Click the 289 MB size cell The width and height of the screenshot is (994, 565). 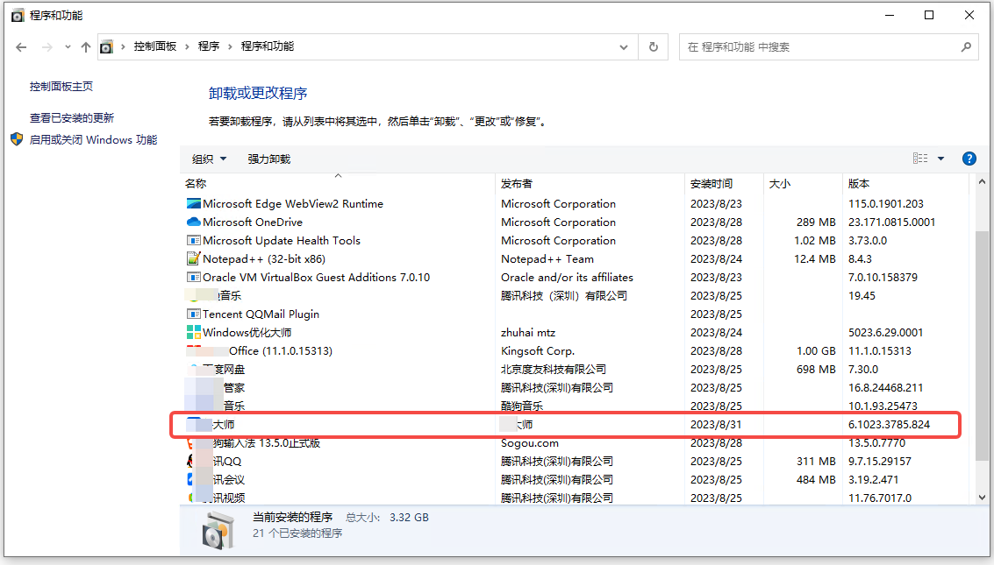[816, 222]
